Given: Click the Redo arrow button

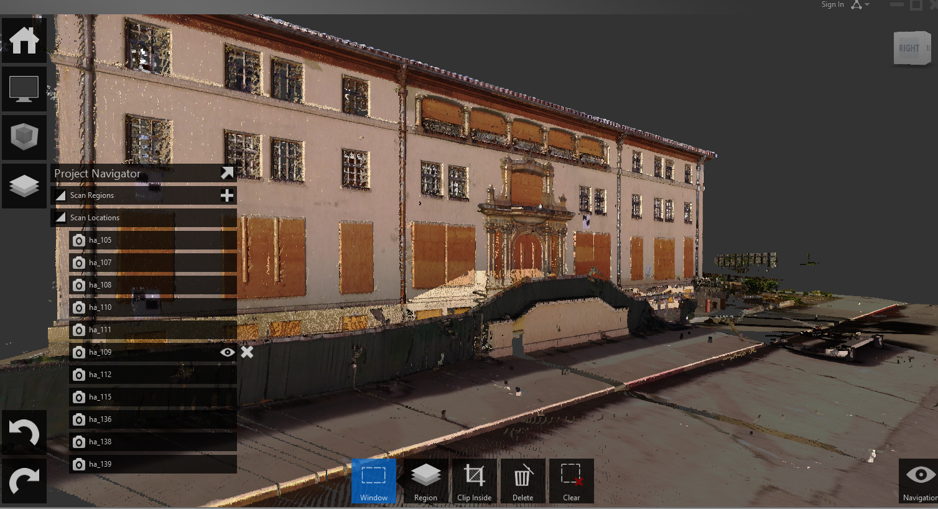Looking at the screenshot, I should 24,481.
